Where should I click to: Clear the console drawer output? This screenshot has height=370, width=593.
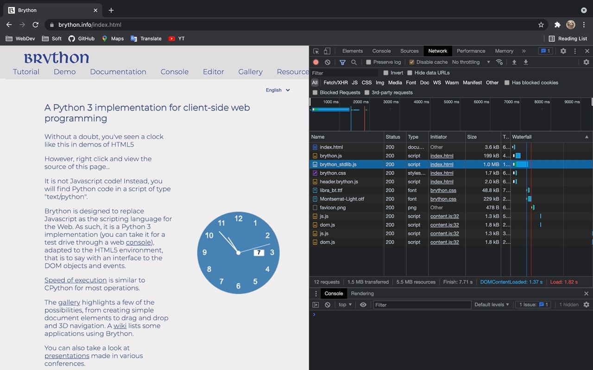coord(328,305)
